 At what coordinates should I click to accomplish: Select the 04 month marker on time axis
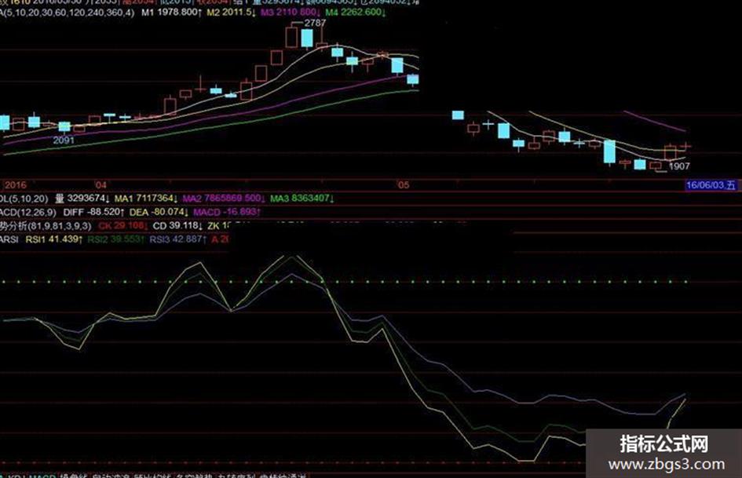tap(101, 184)
